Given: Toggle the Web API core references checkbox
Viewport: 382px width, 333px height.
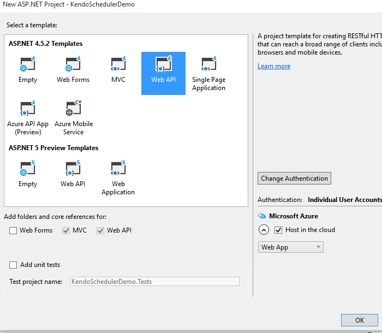Looking at the screenshot, I should tap(100, 230).
